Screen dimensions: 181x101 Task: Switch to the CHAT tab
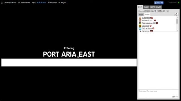pyautogui.click(x=140, y=7)
